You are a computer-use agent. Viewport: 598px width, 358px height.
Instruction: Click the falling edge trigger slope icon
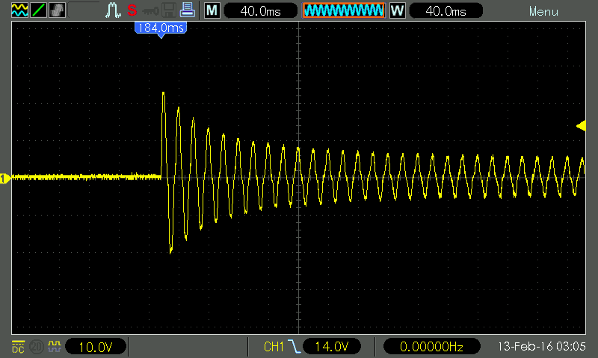click(294, 347)
